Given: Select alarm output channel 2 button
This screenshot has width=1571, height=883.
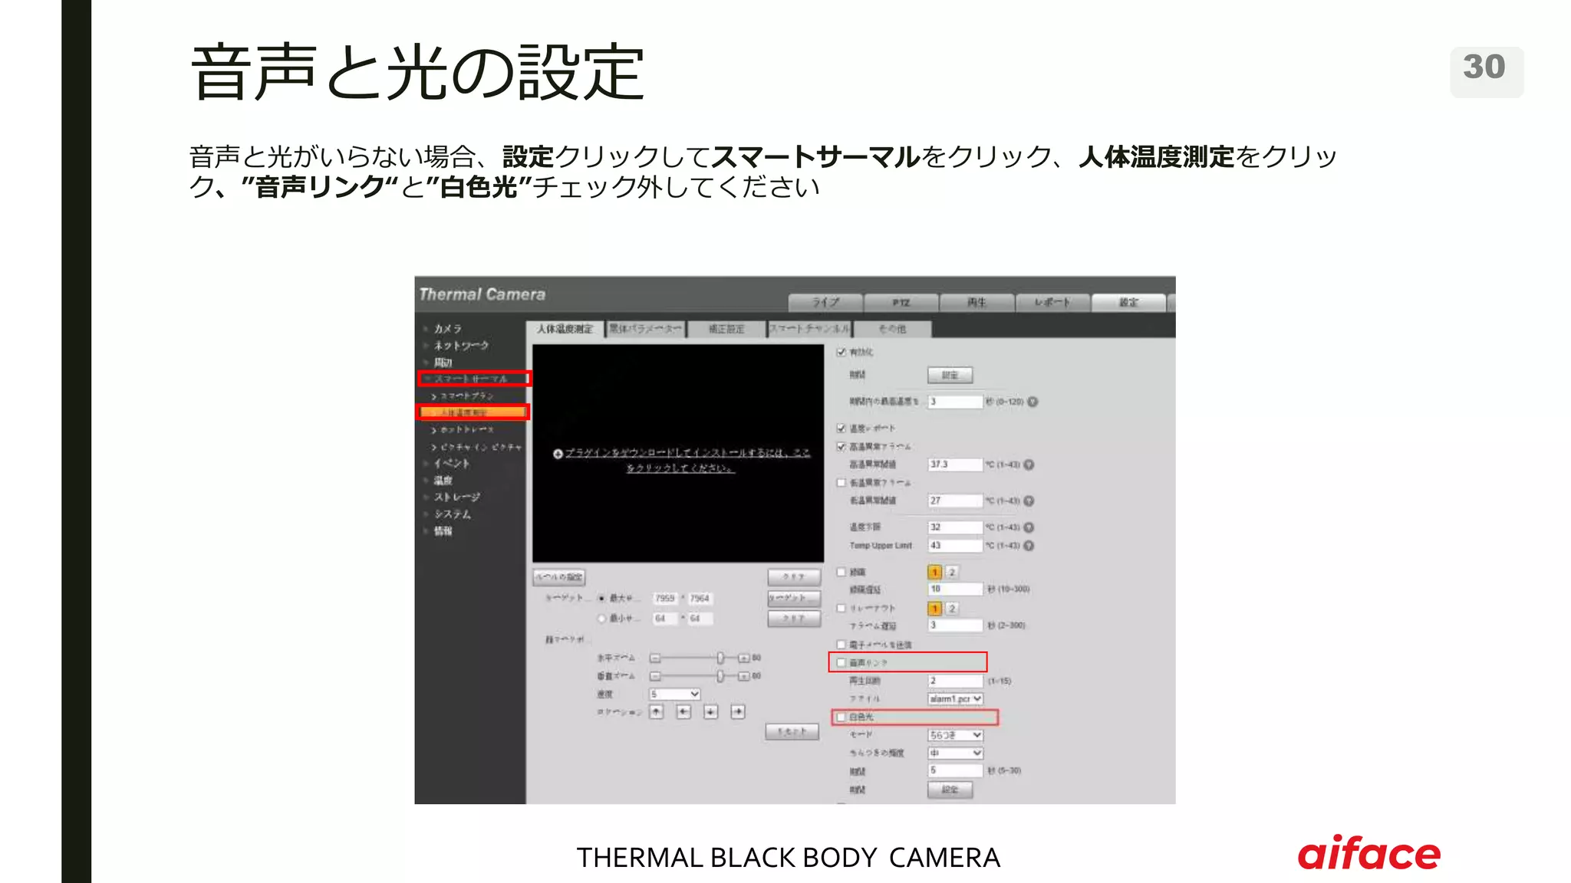Looking at the screenshot, I should pos(951,572).
